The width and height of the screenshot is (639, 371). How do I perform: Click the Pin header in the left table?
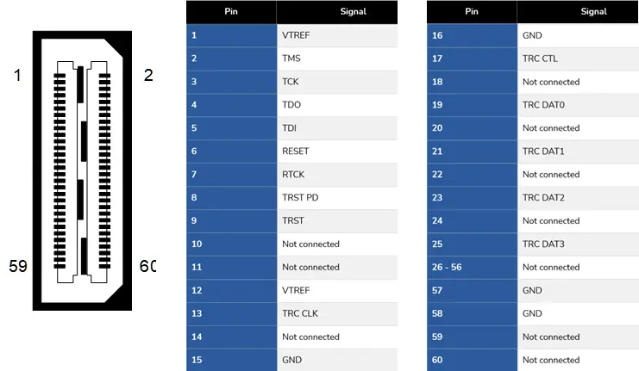click(x=231, y=12)
